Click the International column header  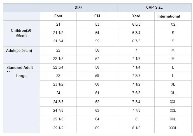(169, 16)
